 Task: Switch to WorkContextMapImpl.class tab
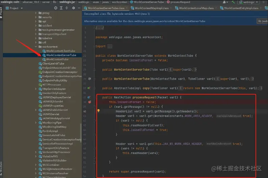(152, 8)
